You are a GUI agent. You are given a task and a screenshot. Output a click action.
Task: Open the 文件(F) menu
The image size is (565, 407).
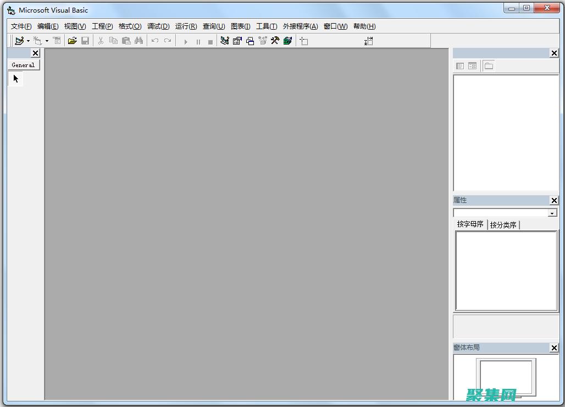pos(21,26)
